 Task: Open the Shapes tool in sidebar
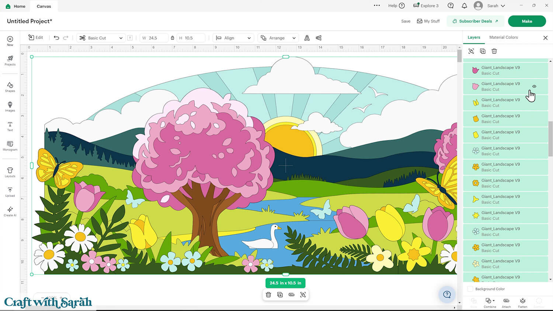click(10, 87)
